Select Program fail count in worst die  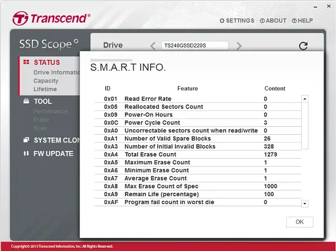point(198,202)
